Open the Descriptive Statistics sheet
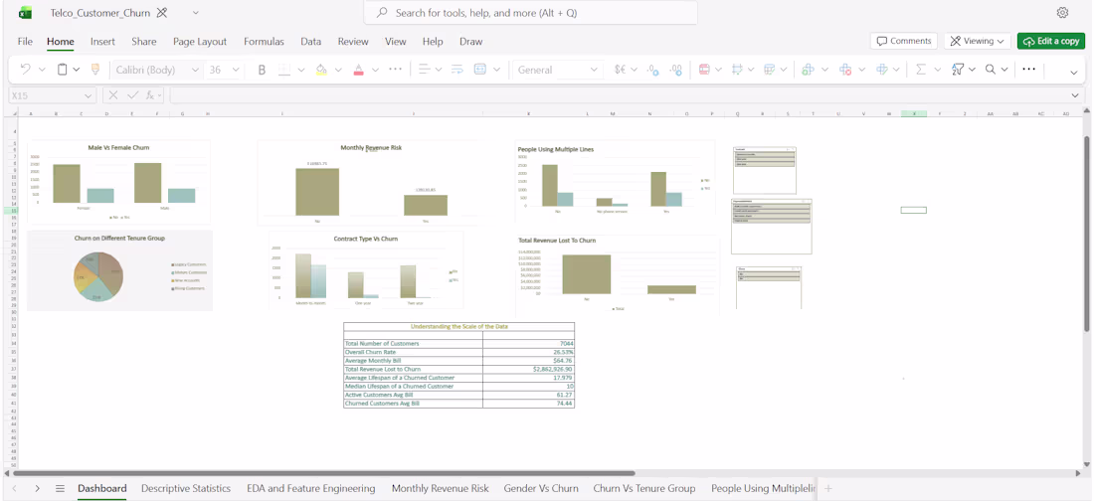The height and width of the screenshot is (501, 1094). (186, 488)
